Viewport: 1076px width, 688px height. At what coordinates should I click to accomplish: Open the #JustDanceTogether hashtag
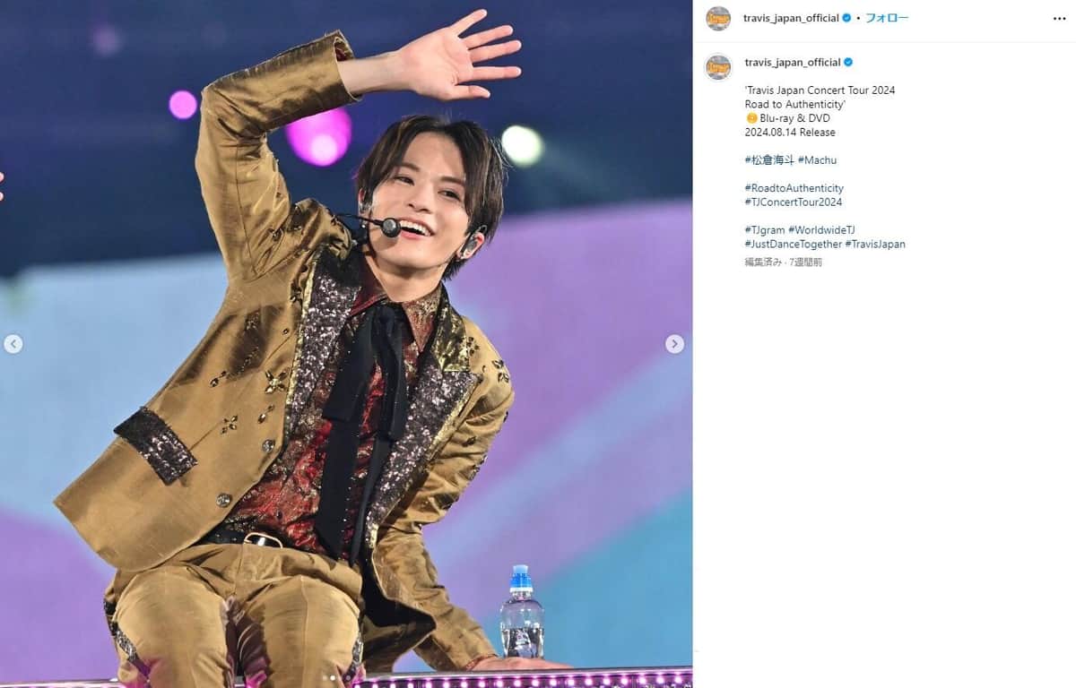click(x=794, y=244)
